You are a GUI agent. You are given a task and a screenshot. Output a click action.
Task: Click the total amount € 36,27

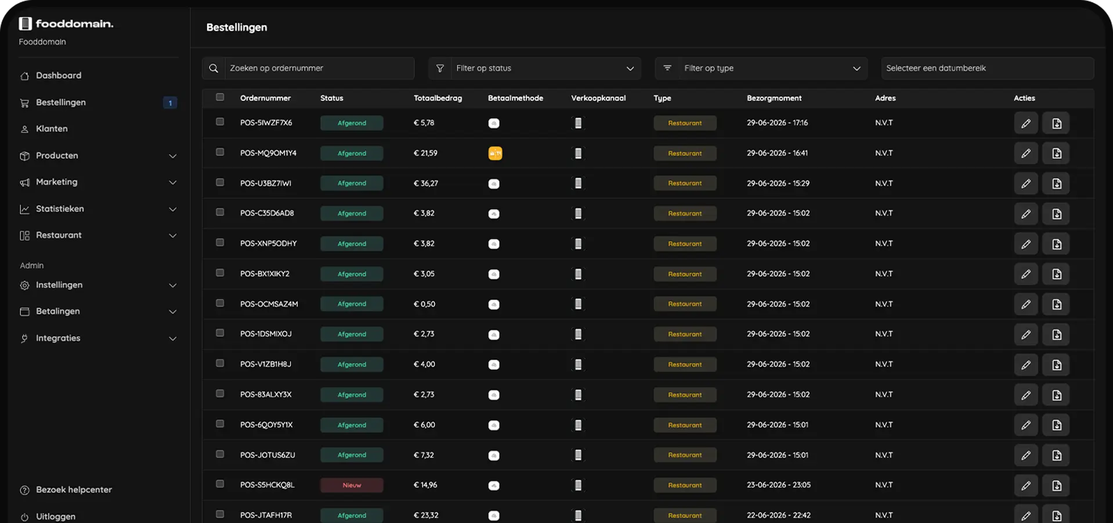[425, 183]
